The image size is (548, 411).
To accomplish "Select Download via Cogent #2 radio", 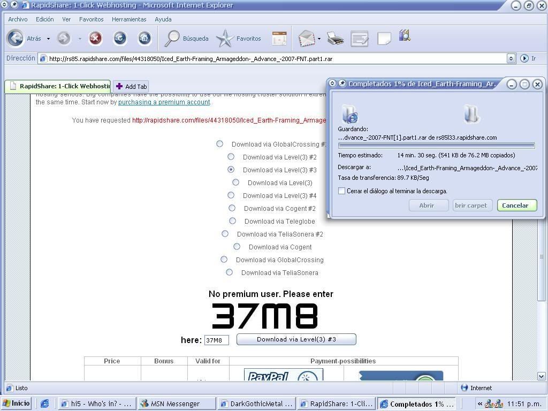I will [x=232, y=208].
